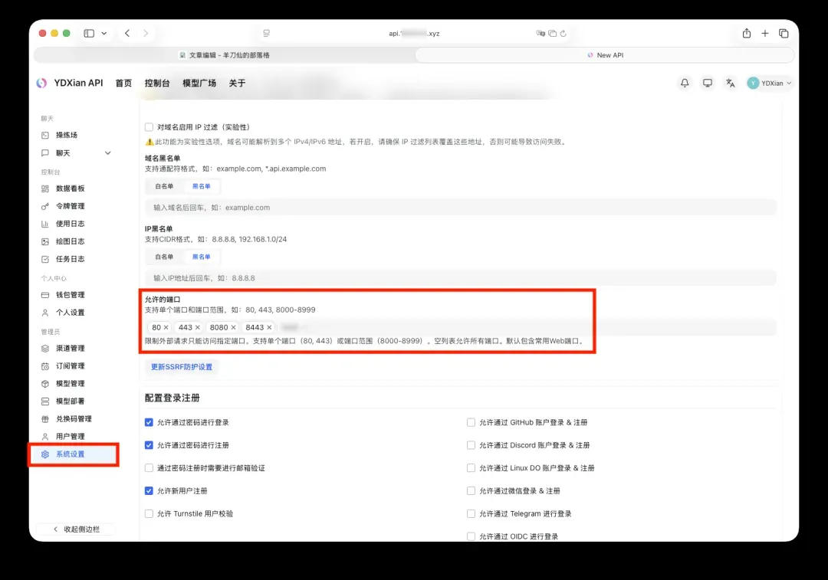
Task: Click the 域名黑名单 domain input field
Action: 460,208
